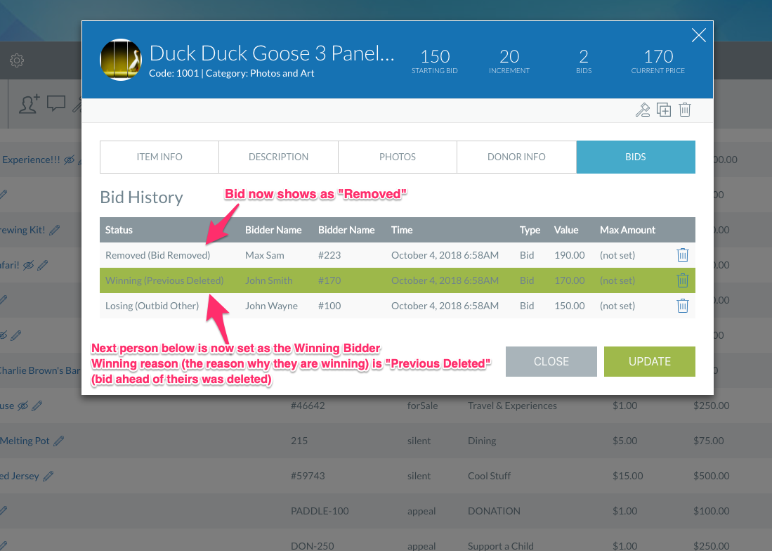Screen dimensions: 772x551
Task: Open the speech bubble message icon
Action: (x=56, y=104)
